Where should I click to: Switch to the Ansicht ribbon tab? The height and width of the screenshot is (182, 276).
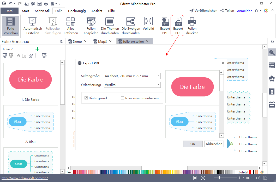click(97, 11)
